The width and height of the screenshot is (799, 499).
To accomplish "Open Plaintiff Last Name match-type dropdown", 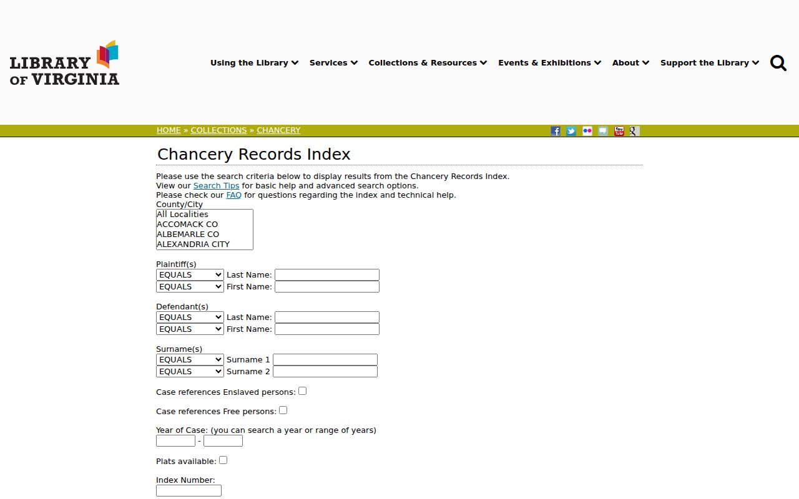I will click(190, 275).
